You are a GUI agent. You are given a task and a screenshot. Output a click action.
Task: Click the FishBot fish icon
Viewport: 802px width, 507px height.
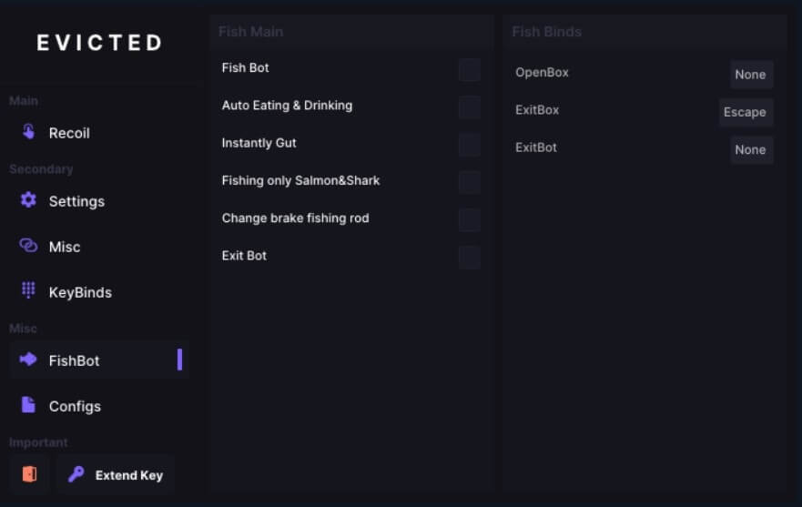click(x=28, y=360)
